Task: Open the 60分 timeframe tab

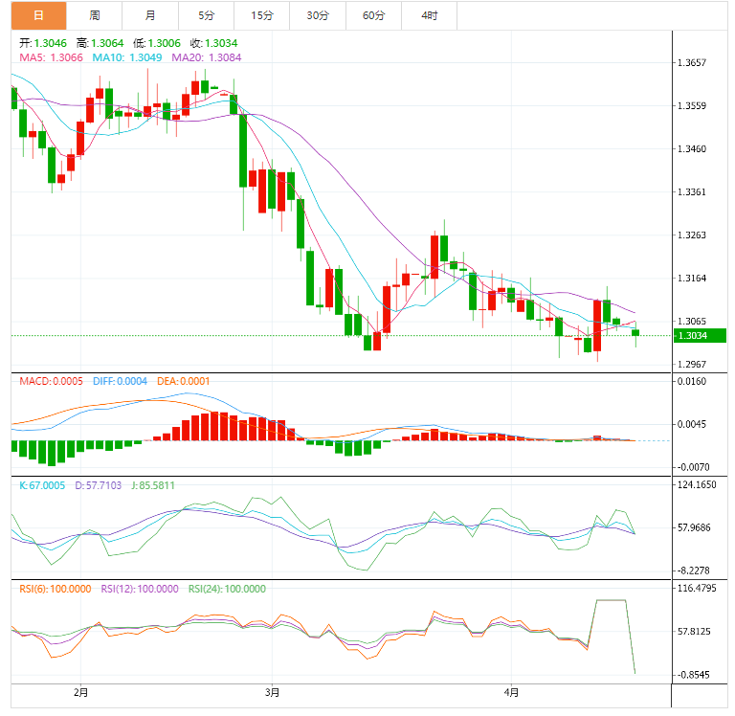Action: (373, 15)
